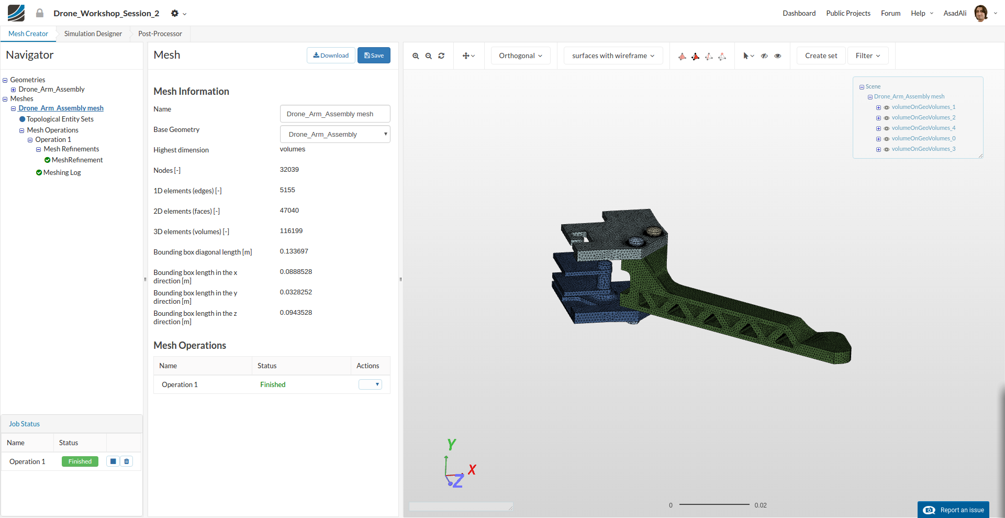Click the show all eye icon in toolbar
Viewport: 1005px width, 518px height.
778,56
